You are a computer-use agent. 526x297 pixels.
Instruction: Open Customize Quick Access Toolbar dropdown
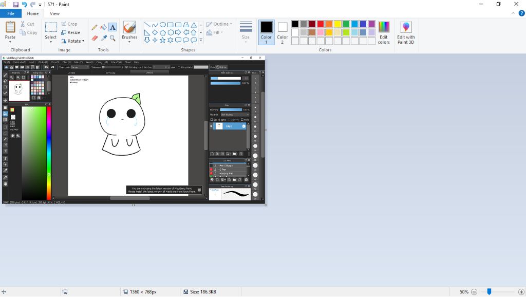pos(40,5)
